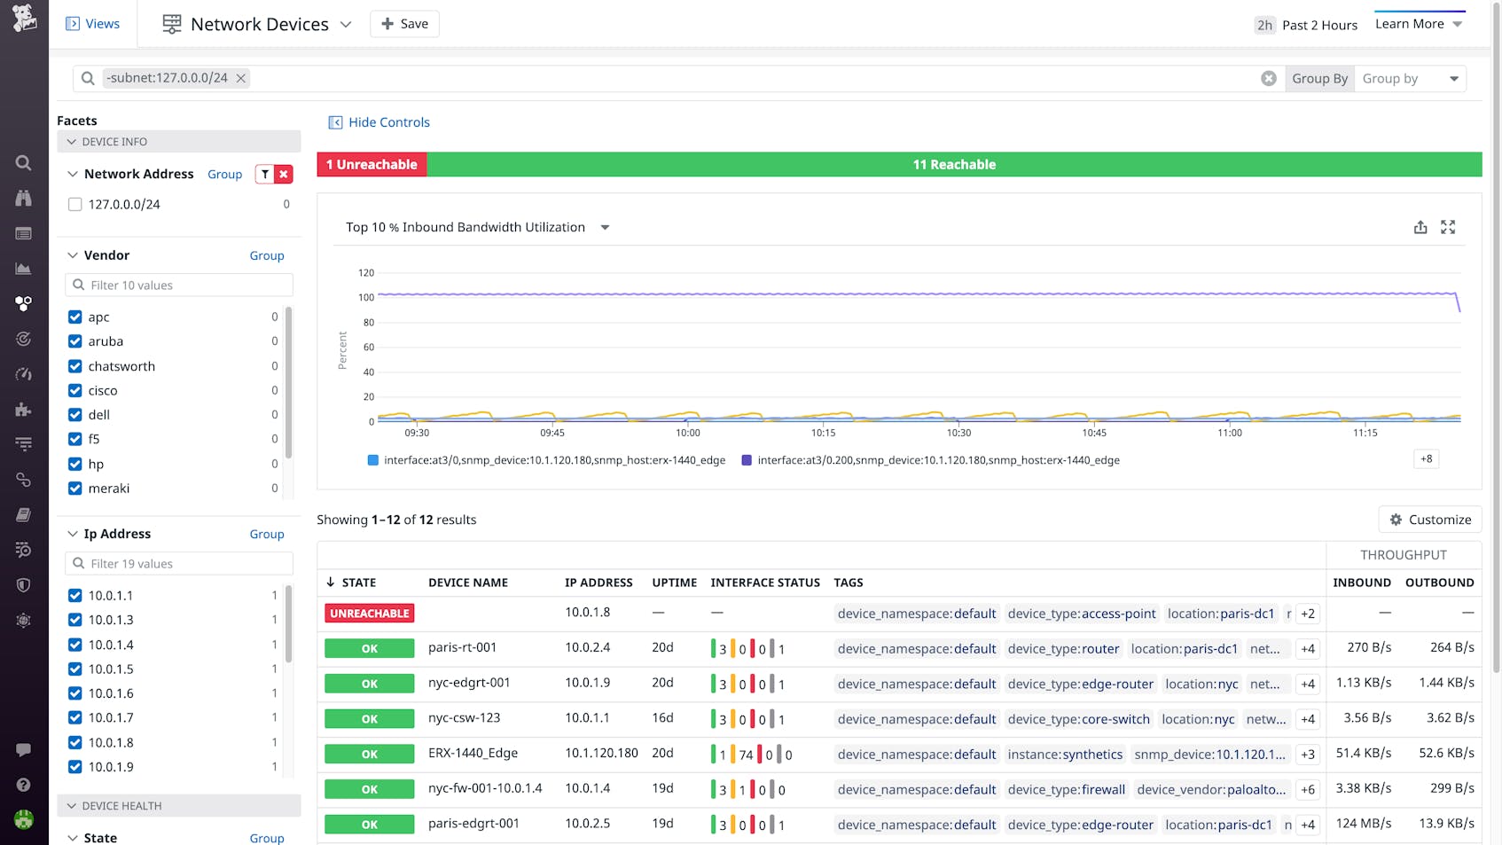Image resolution: width=1502 pixels, height=845 pixels.
Task: Open the Group by dropdown
Action: coord(1411,78)
